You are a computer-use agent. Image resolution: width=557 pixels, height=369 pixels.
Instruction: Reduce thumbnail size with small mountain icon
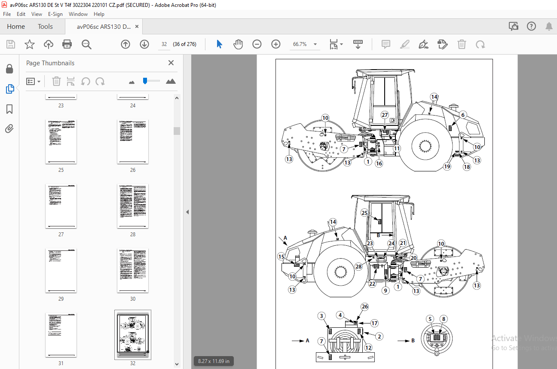(132, 82)
